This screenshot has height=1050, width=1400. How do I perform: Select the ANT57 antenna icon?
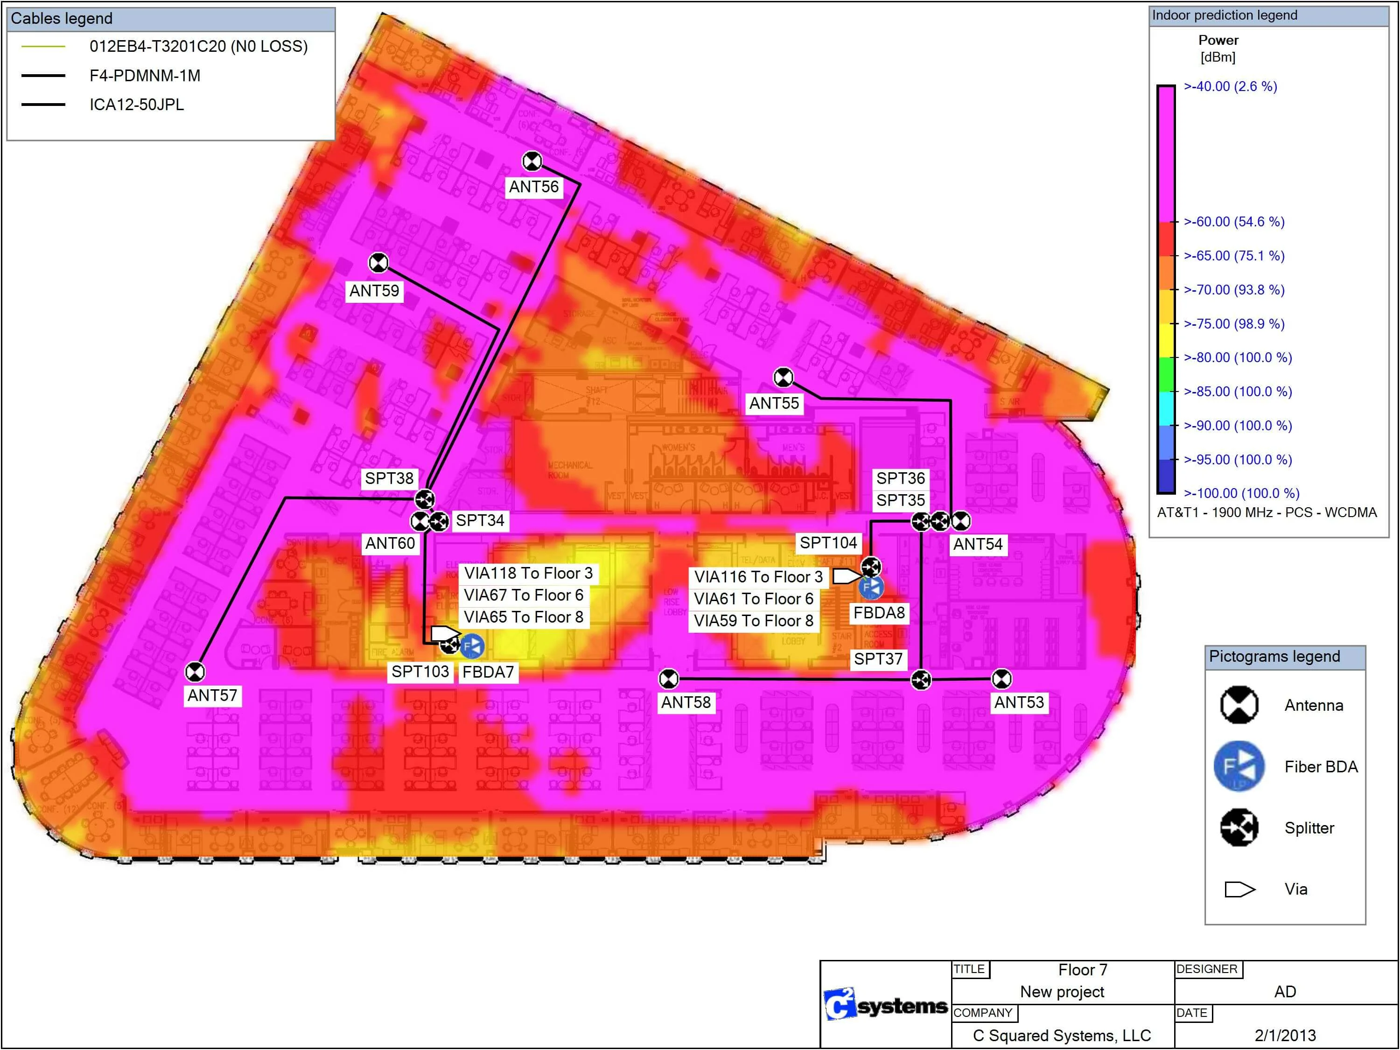(195, 672)
